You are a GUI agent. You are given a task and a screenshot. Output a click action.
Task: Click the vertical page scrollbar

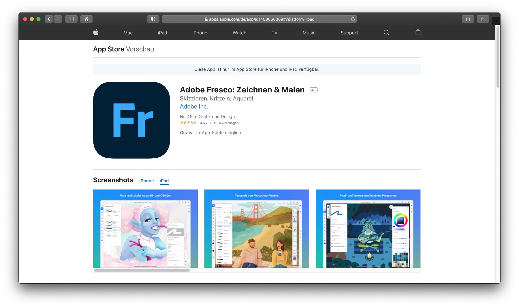click(498, 57)
